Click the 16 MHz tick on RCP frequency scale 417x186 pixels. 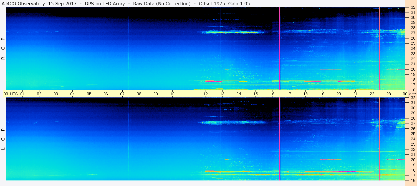pos(413,90)
